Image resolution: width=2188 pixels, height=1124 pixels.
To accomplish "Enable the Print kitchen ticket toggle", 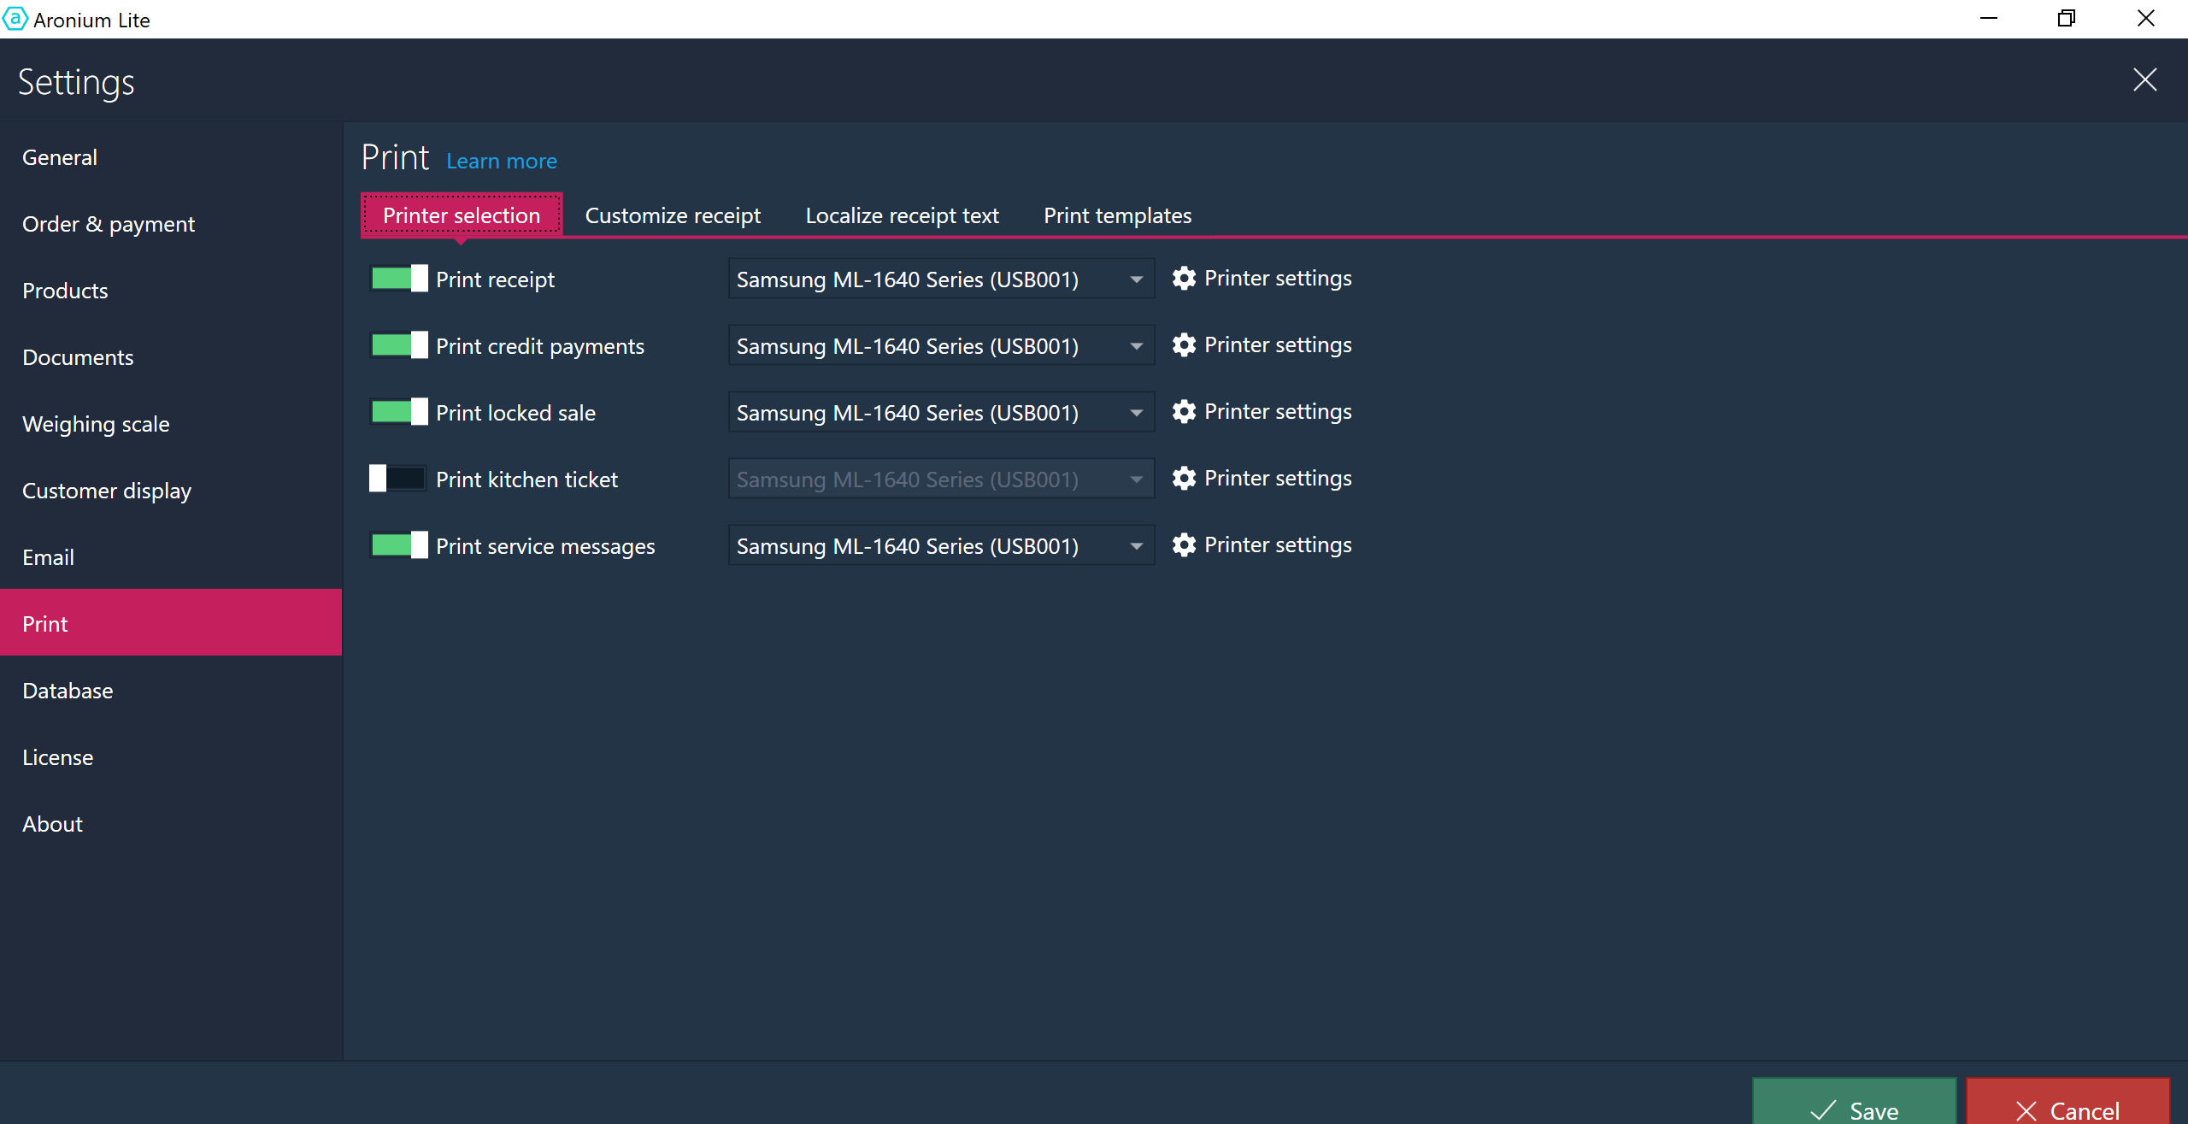I will pos(397,479).
